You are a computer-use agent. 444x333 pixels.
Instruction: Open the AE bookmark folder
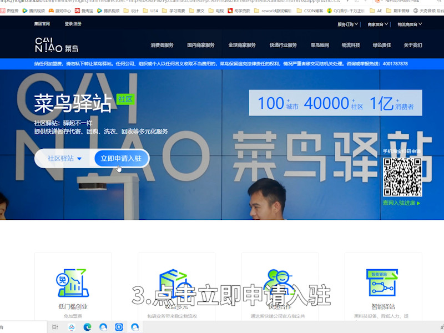[376, 11]
